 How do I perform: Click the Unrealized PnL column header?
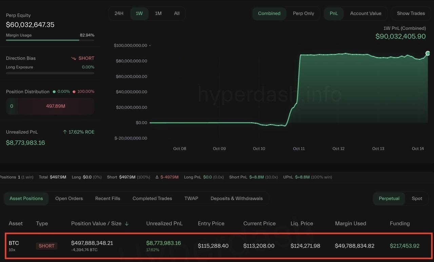pyautogui.click(x=164, y=223)
